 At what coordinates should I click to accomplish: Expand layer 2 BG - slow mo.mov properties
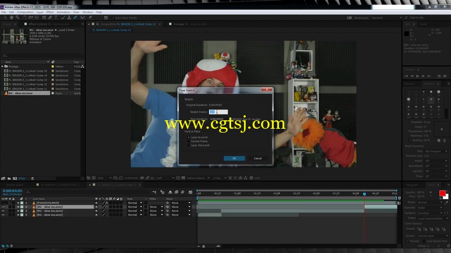pyautogui.click(x=19, y=207)
